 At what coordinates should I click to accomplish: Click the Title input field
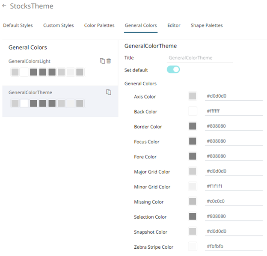click(200, 58)
